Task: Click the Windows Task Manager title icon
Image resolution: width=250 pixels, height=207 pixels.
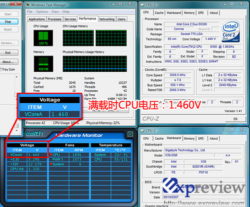Action: [x=27, y=5]
